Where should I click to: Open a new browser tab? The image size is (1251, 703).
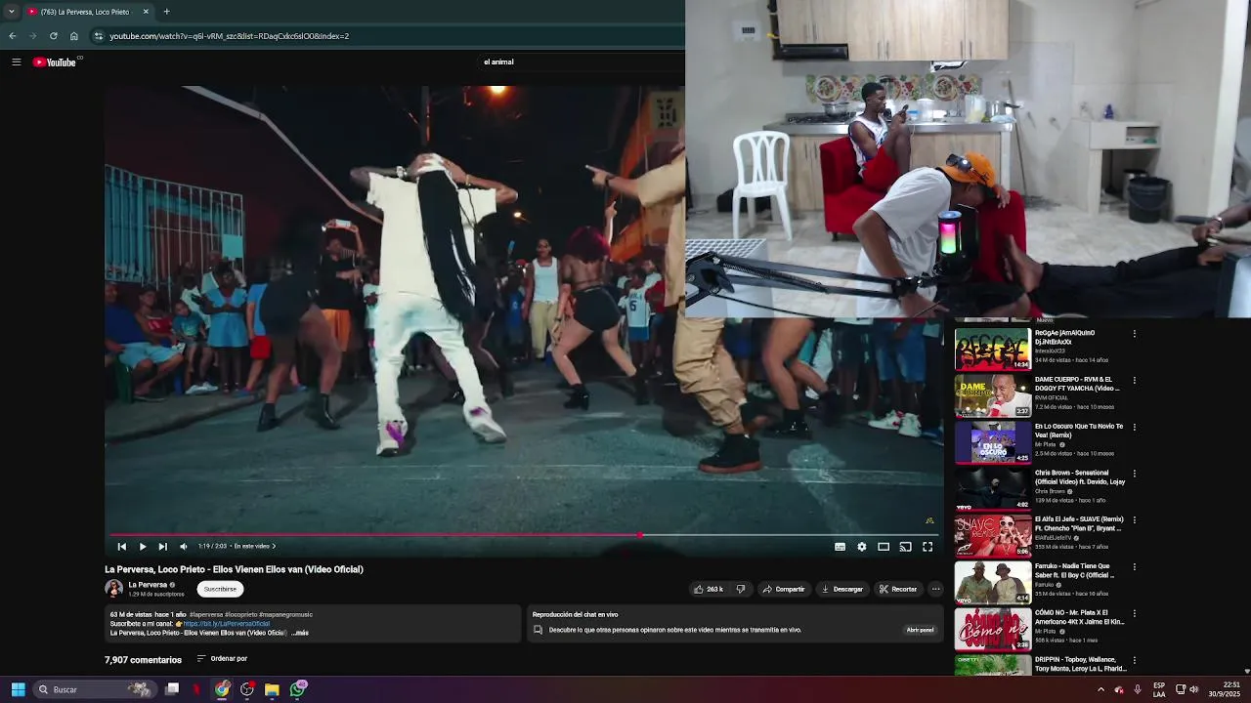pyautogui.click(x=166, y=12)
